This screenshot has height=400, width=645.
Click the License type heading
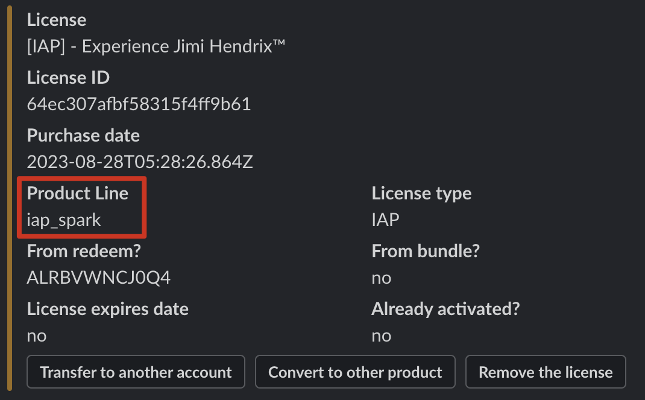(x=421, y=193)
